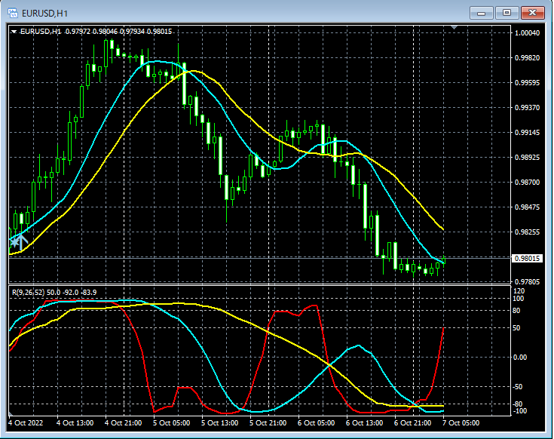Click the R(9,26,52) indicator label
Image resolution: width=554 pixels, height=439 pixels.
[x=54, y=293]
